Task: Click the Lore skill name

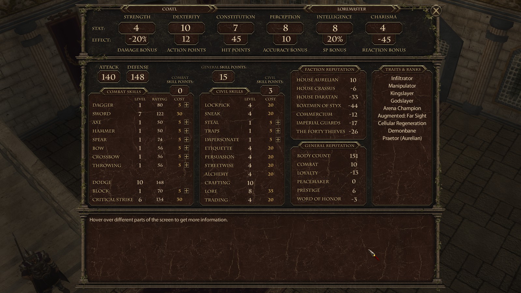Action: click(211, 191)
